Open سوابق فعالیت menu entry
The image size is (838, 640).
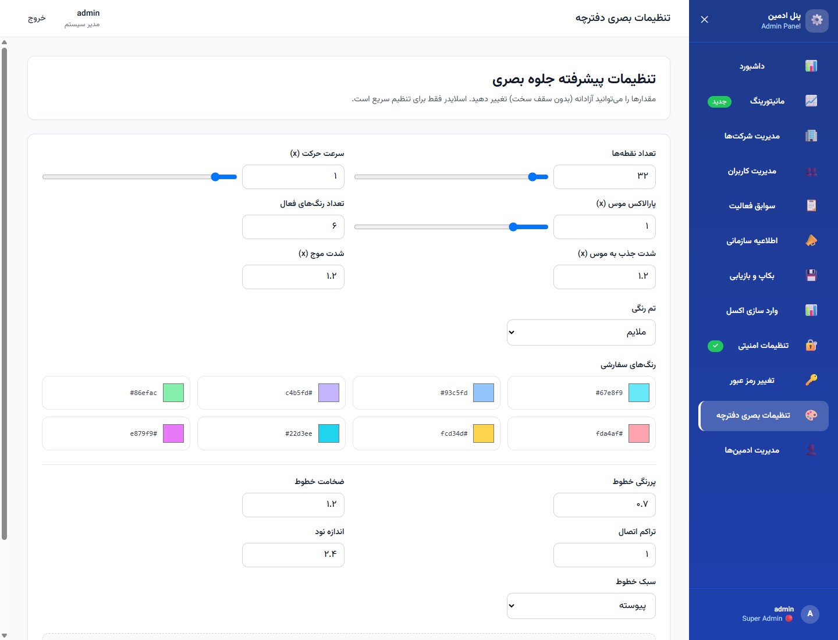point(764,206)
